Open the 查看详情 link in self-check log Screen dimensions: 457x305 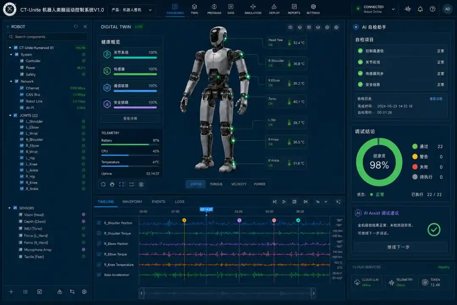coord(436,99)
